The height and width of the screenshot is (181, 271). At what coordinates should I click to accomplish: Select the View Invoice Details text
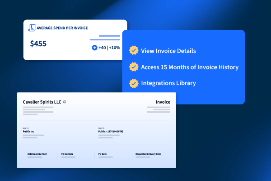click(x=168, y=51)
